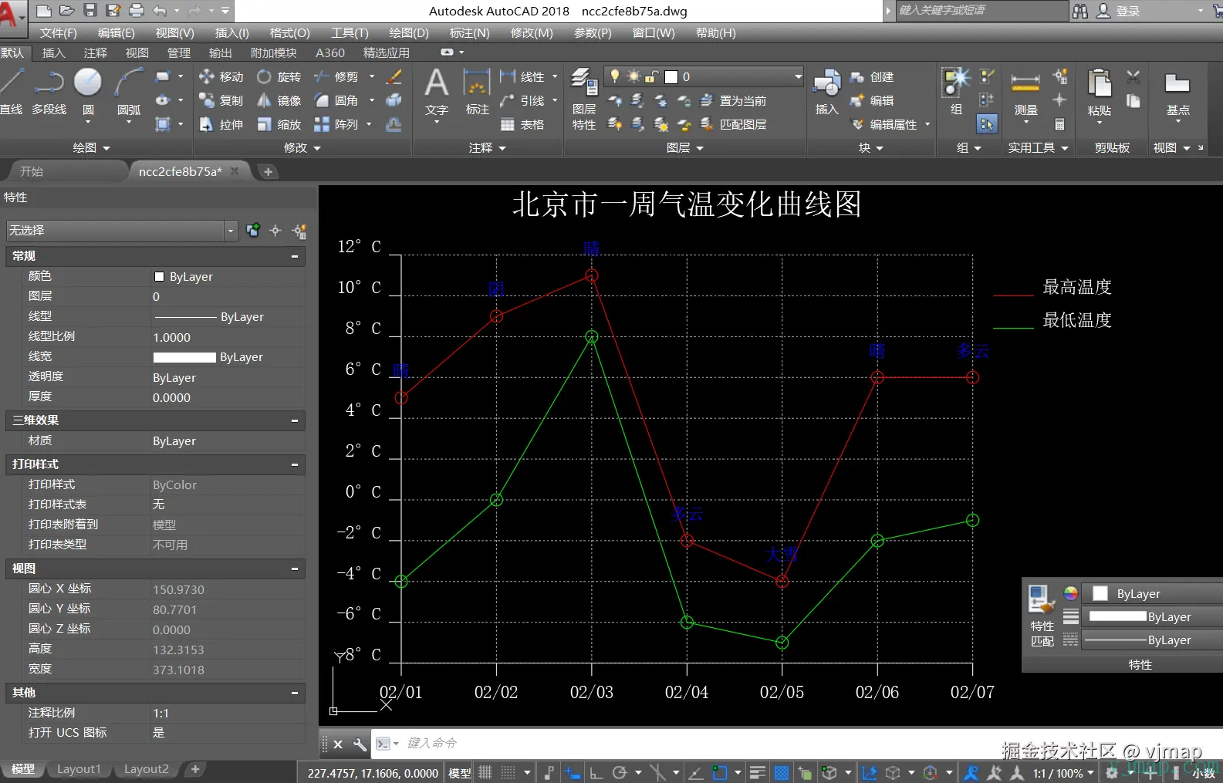1223x783 pixels.
Task: Click 匹配图层 match layer button
Action: [733, 124]
